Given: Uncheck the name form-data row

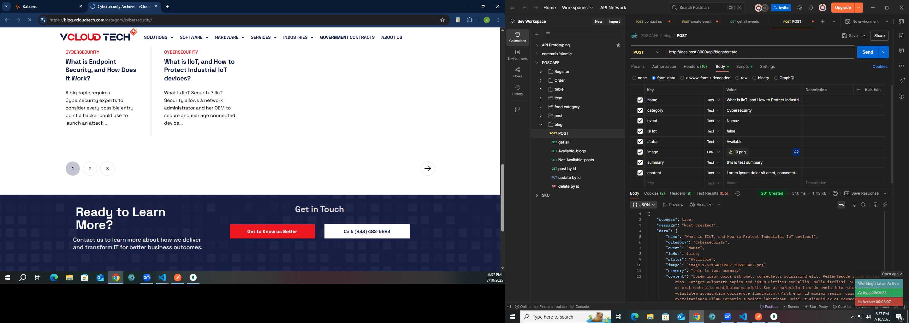Looking at the screenshot, I should (640, 100).
